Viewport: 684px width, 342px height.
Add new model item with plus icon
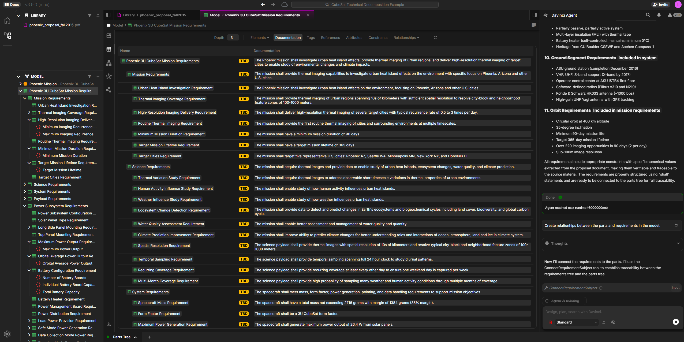click(x=98, y=76)
